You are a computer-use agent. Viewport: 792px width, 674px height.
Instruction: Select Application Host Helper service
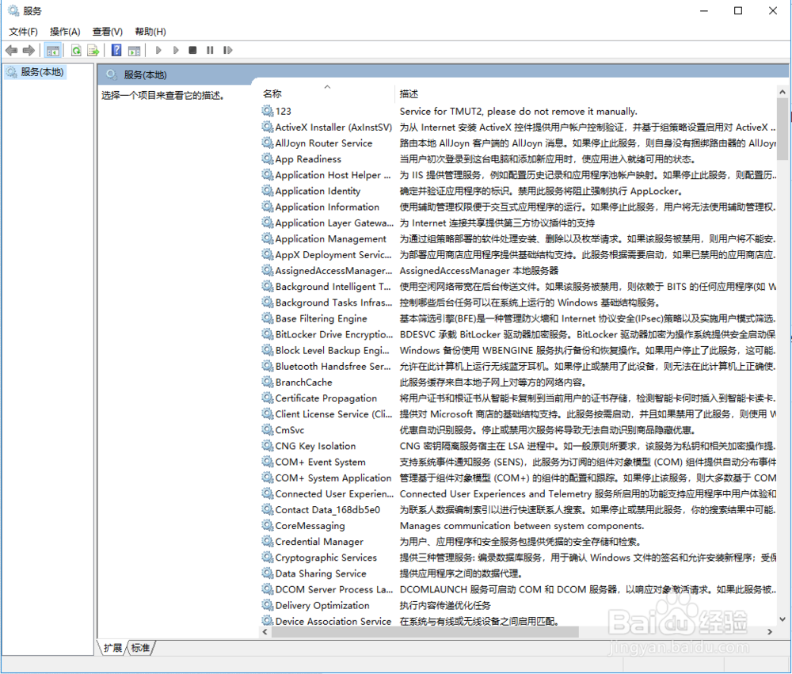(x=519, y=175)
